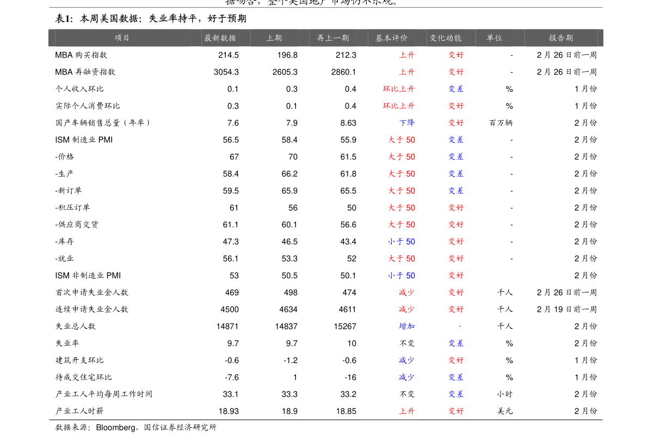Click the Bloomberg source text in footer
The image size is (648, 443).
click(115, 428)
